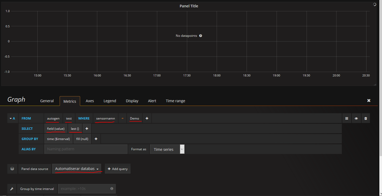Click the Format as label
382x196 pixels.
click(x=139, y=149)
